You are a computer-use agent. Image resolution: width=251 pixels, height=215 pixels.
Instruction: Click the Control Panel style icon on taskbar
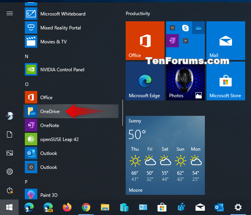tap(143, 207)
